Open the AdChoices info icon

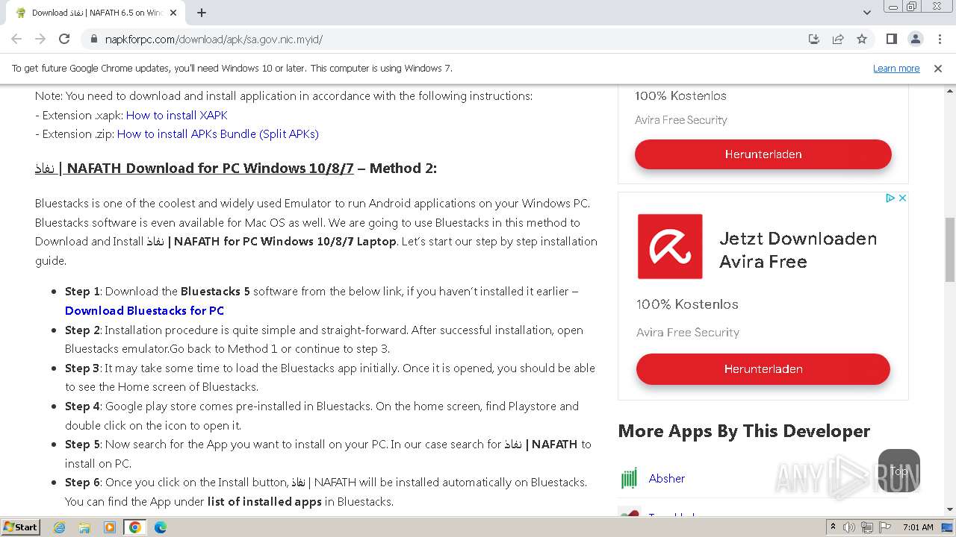click(x=890, y=198)
